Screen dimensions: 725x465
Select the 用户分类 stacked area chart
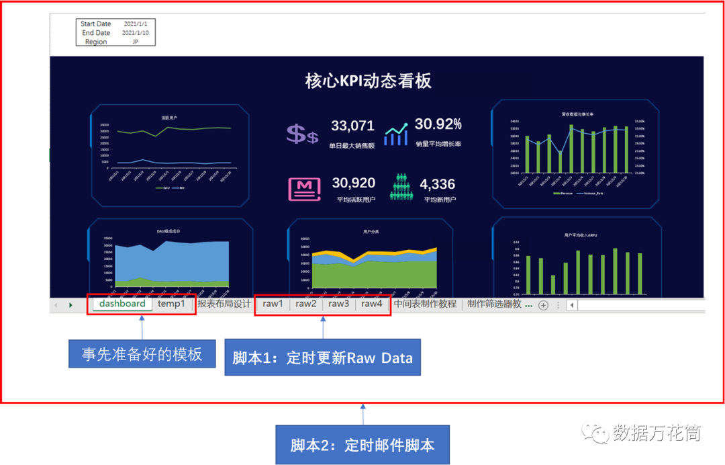pyautogui.click(x=370, y=259)
